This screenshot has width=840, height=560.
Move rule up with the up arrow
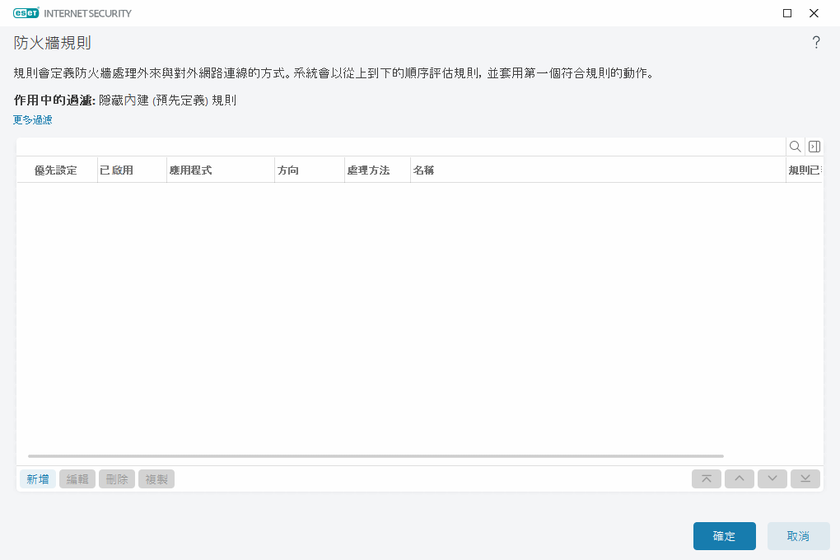tap(739, 478)
